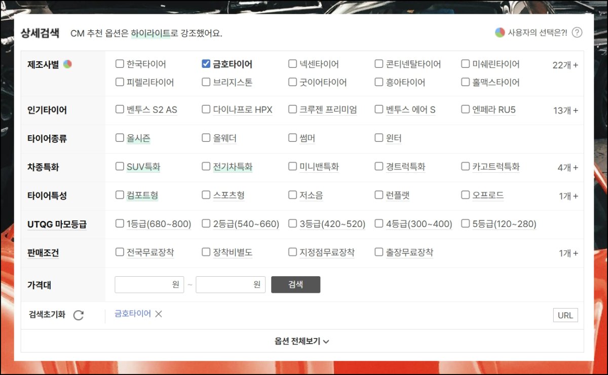Viewport: 608px width, 375px height.
Task: Check the 한국타이어 checkbox
Action: [x=120, y=64]
